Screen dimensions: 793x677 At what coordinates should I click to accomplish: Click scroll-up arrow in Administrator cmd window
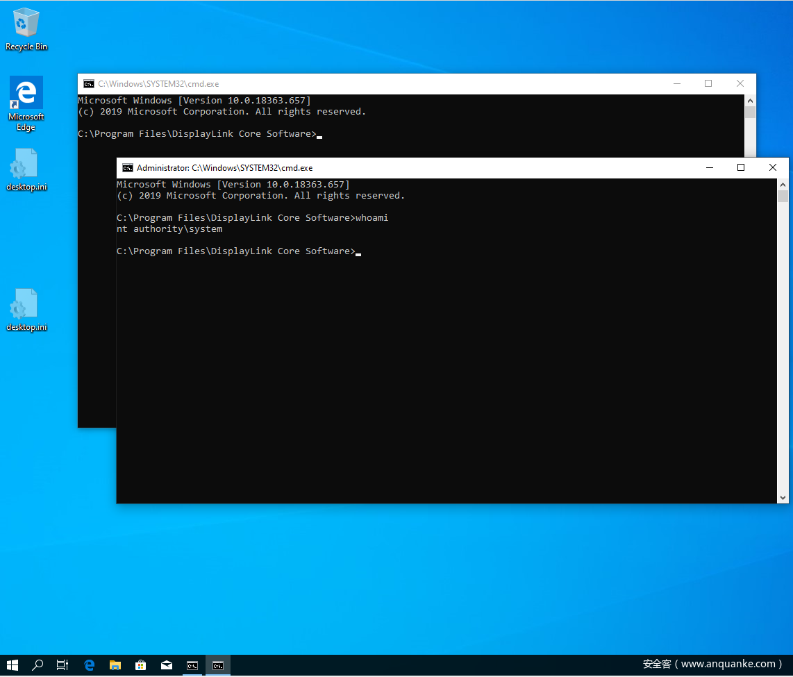pyautogui.click(x=783, y=185)
